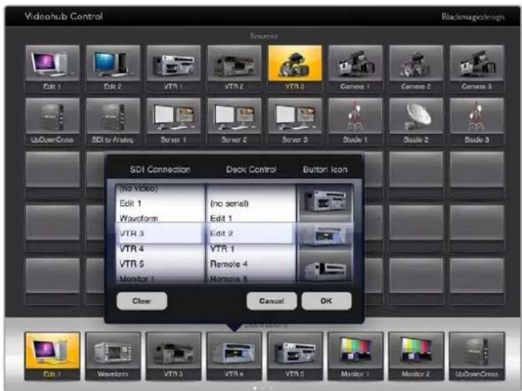This screenshot has width=522, height=391.
Task: Select the VTR 5 destination button
Action: click(294, 356)
